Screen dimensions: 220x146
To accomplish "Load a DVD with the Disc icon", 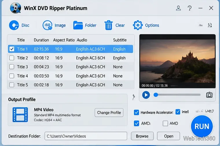I will (14, 25).
